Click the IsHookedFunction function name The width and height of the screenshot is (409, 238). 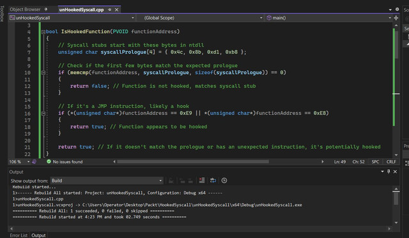85,31
